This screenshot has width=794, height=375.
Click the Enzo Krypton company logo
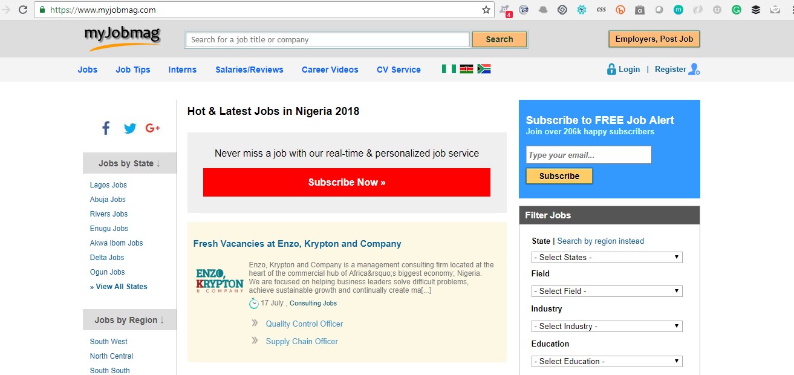[220, 281]
